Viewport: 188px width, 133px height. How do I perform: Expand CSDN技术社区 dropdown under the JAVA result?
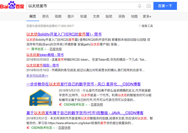pyautogui.click(x=54, y=128)
